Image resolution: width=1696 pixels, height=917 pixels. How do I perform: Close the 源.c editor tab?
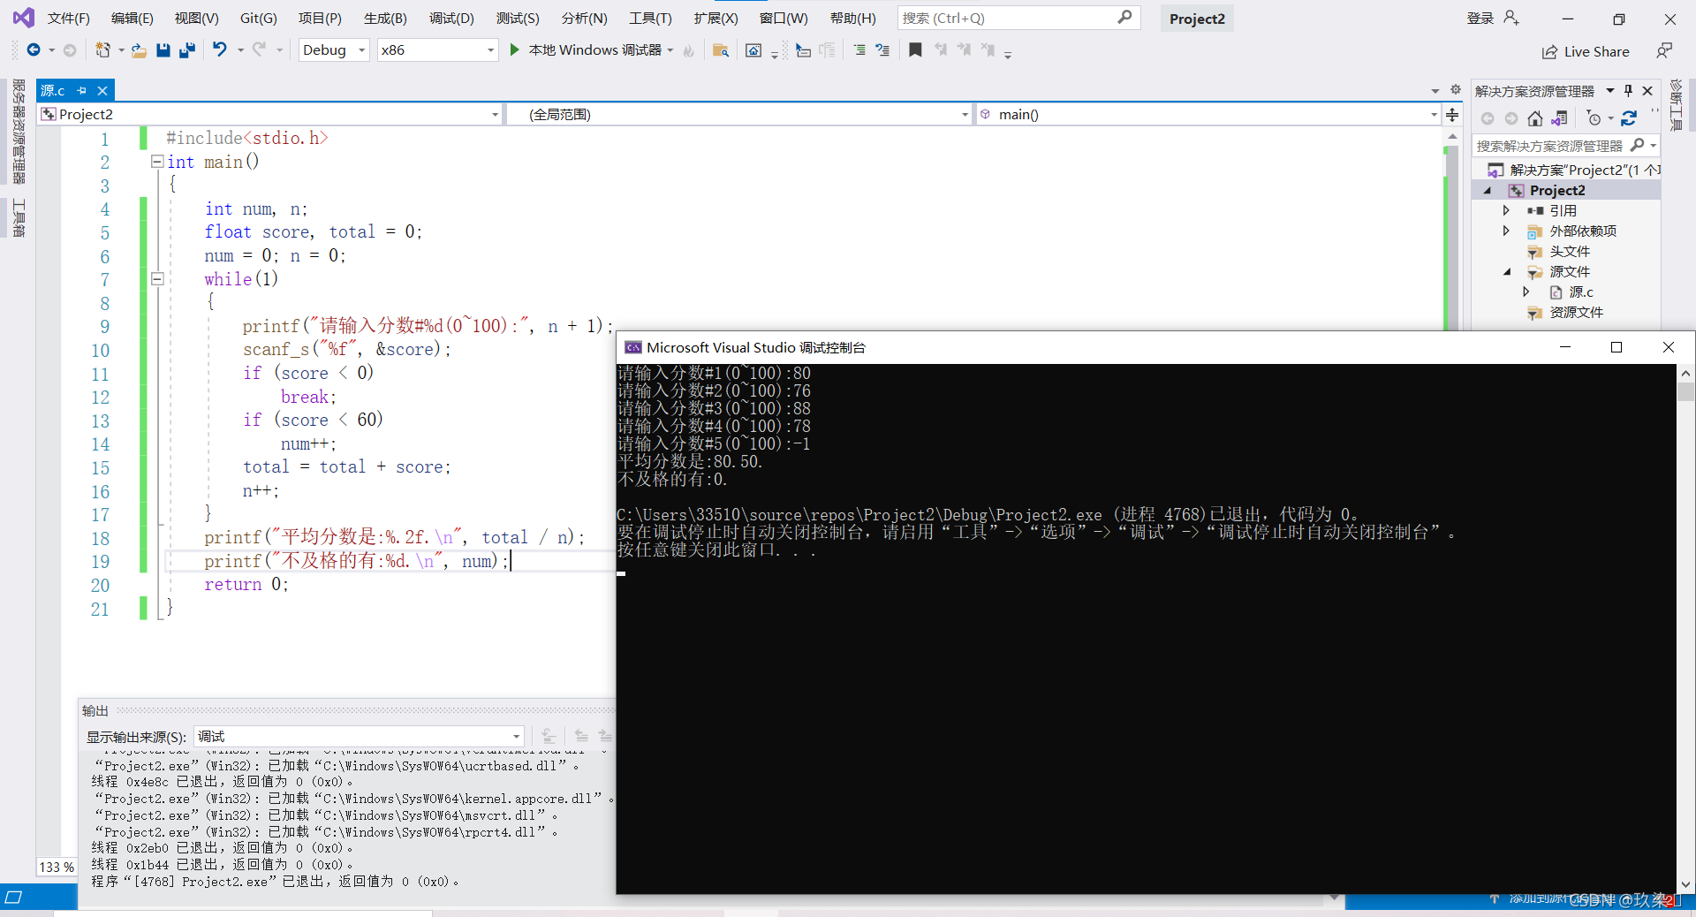coord(102,90)
